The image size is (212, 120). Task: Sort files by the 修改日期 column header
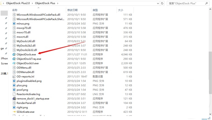click(x=73, y=10)
